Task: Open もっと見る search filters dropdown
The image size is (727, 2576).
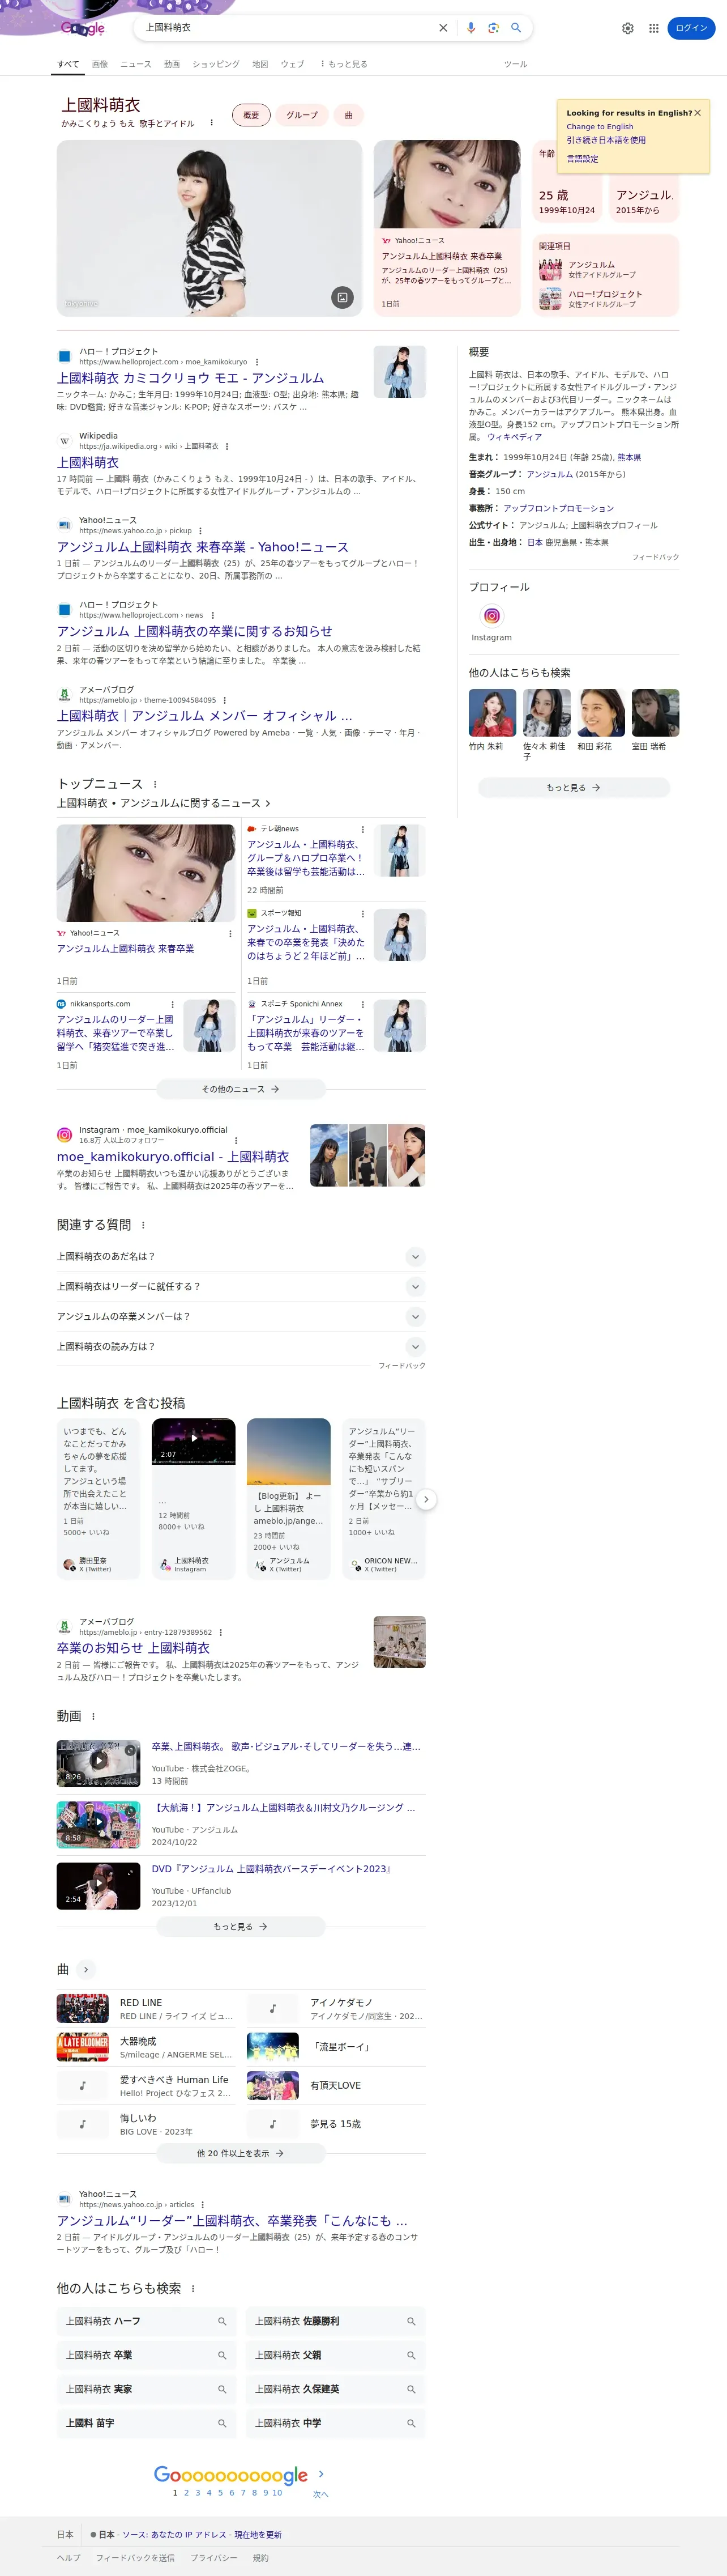Action: click(x=344, y=64)
